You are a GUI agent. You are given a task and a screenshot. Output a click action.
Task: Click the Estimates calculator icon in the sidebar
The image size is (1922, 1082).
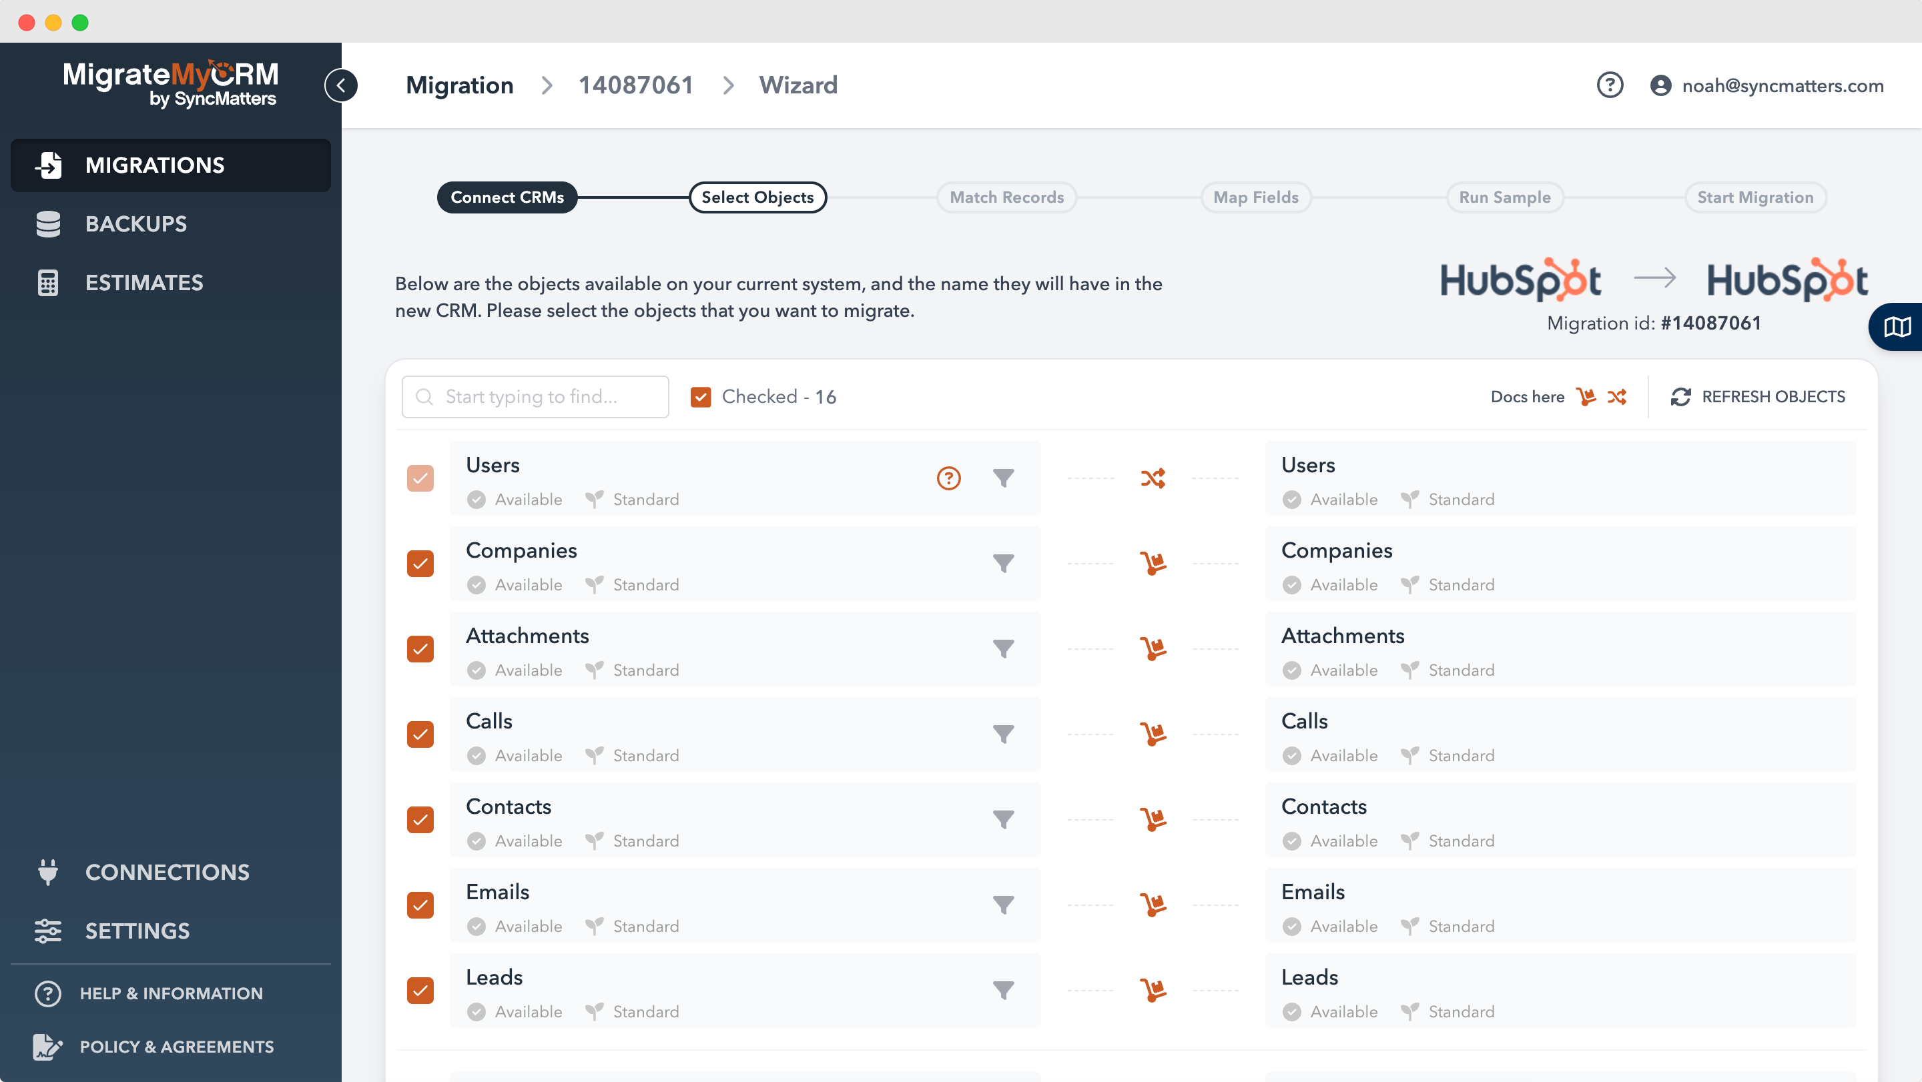[47, 282]
